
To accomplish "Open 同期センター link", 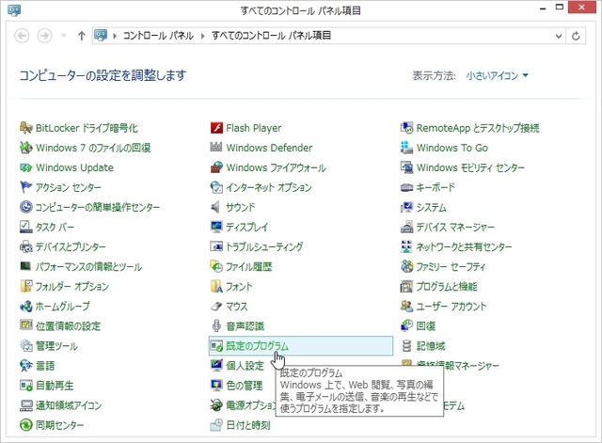I will point(59,425).
